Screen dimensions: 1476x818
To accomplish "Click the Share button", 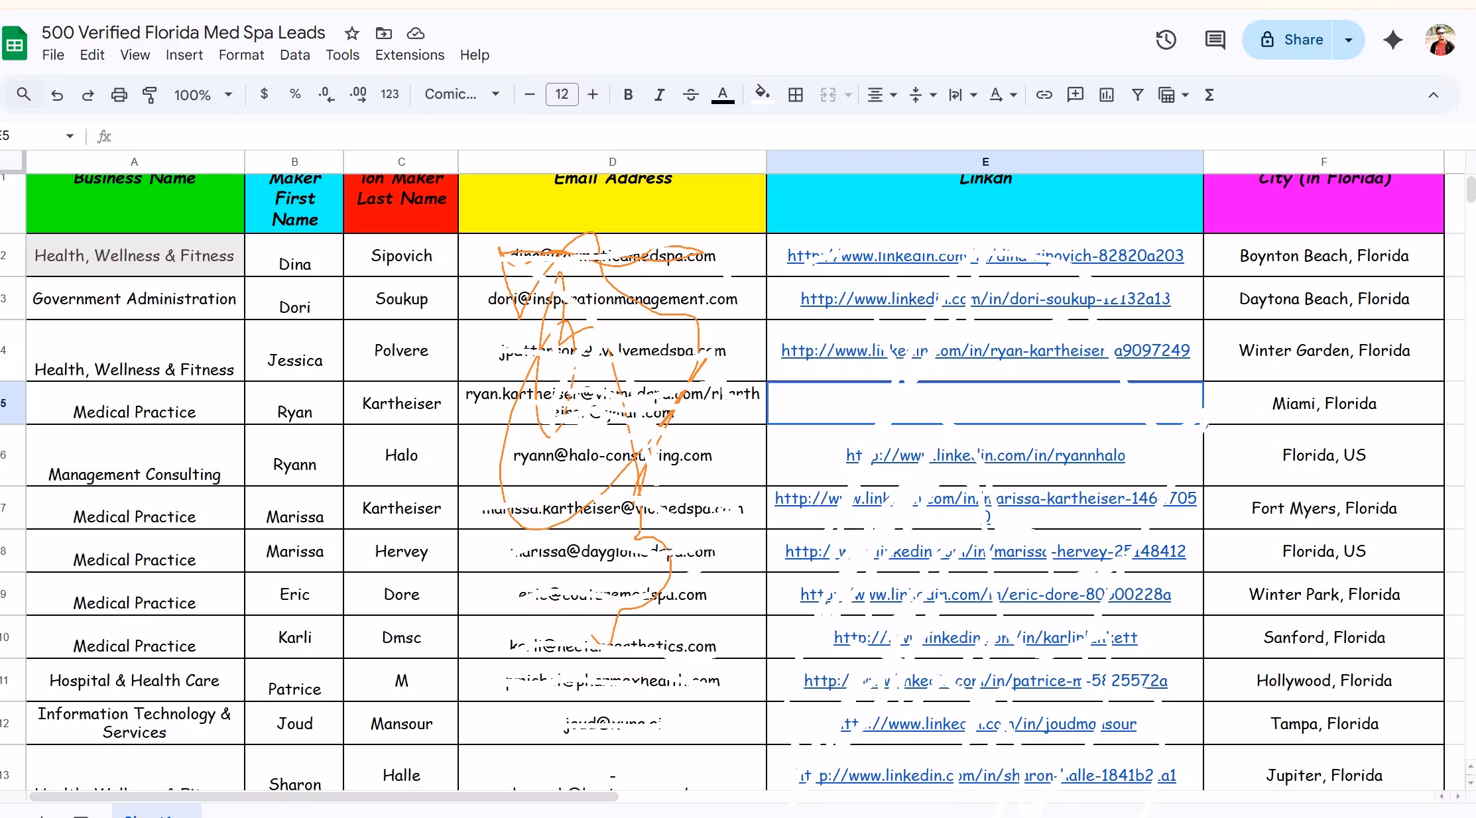I will pyautogui.click(x=1290, y=40).
